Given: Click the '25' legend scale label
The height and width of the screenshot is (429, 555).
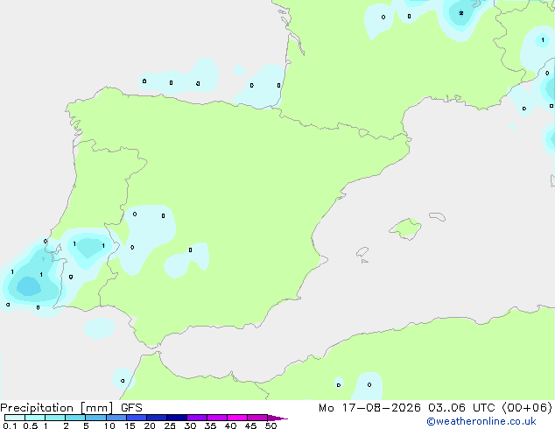Looking at the screenshot, I should (x=170, y=425).
